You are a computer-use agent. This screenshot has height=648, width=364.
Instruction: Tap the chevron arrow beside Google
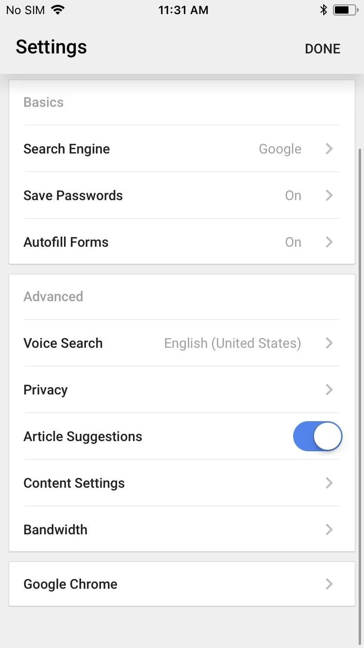tap(329, 149)
